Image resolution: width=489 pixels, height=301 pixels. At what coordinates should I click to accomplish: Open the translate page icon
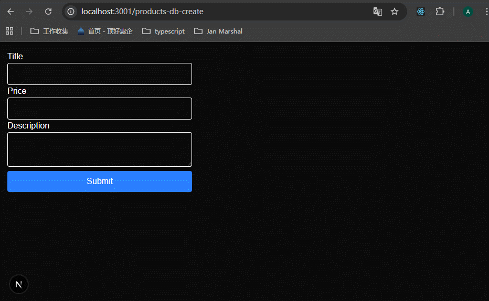coord(377,12)
